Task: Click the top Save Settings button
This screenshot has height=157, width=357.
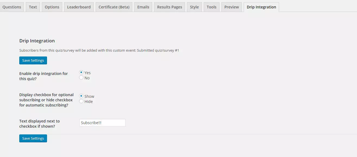Action: pyautogui.click(x=33, y=60)
